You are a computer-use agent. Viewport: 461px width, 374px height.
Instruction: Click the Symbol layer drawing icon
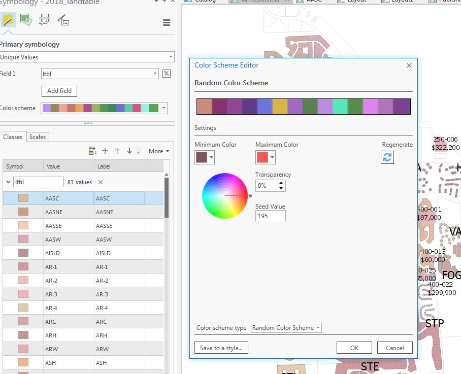43,20
